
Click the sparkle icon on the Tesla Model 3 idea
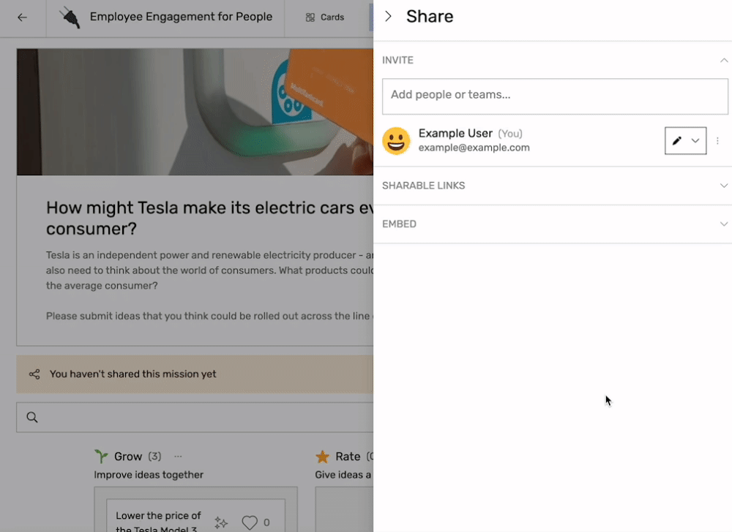pyautogui.click(x=221, y=522)
